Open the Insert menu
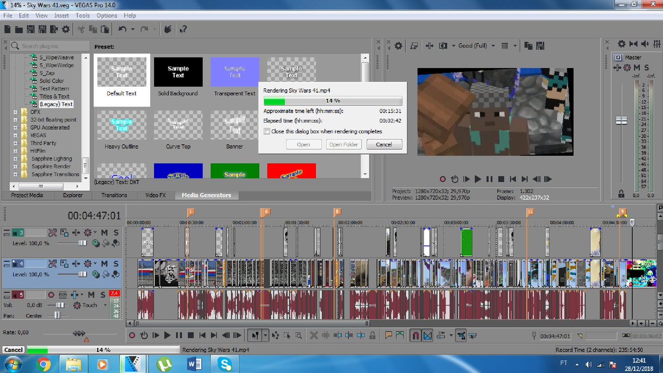The height and width of the screenshot is (373, 663). click(61, 15)
